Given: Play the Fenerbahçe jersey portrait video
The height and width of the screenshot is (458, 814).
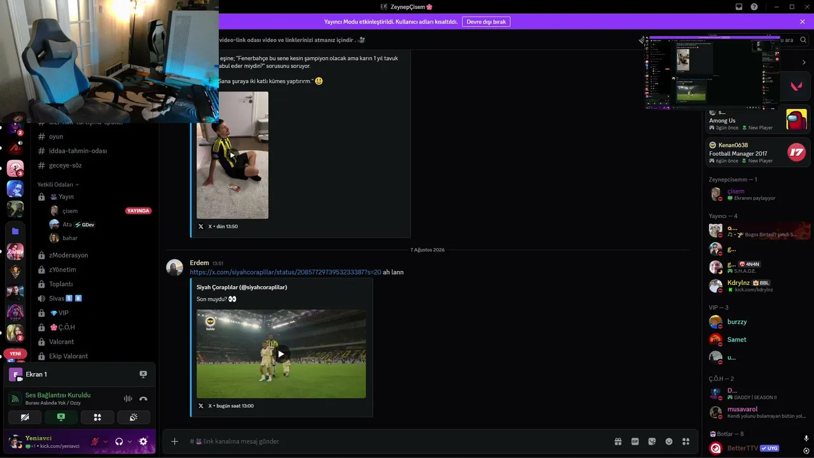Looking at the screenshot, I should click(x=232, y=155).
